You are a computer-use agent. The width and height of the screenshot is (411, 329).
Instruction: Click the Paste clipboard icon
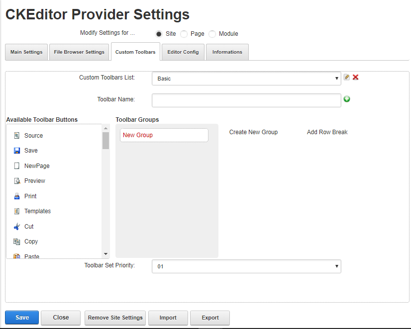[x=17, y=256]
